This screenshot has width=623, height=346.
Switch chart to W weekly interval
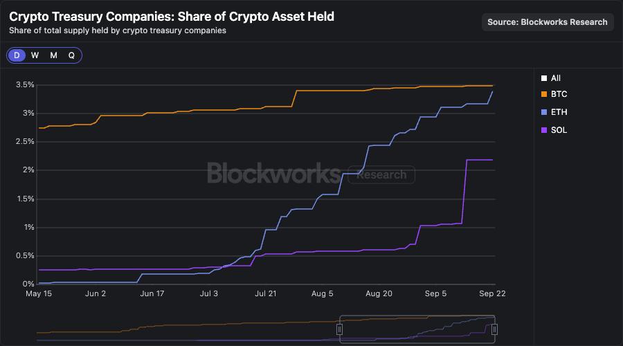pyautogui.click(x=35, y=55)
